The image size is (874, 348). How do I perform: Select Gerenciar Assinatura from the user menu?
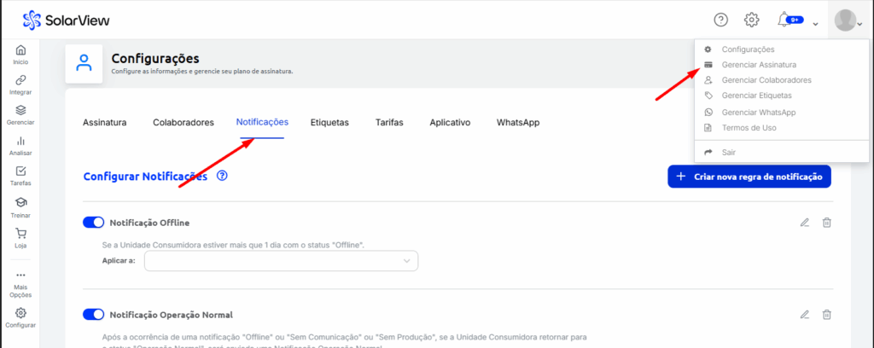point(759,65)
